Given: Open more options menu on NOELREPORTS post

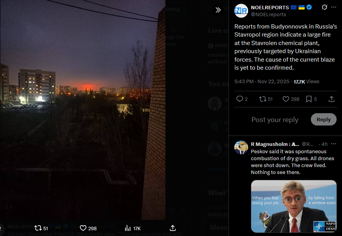Looking at the screenshot, I should (334, 7).
